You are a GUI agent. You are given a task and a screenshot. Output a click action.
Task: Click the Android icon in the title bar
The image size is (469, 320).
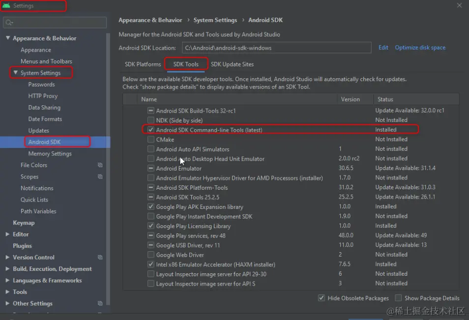coord(6,5)
